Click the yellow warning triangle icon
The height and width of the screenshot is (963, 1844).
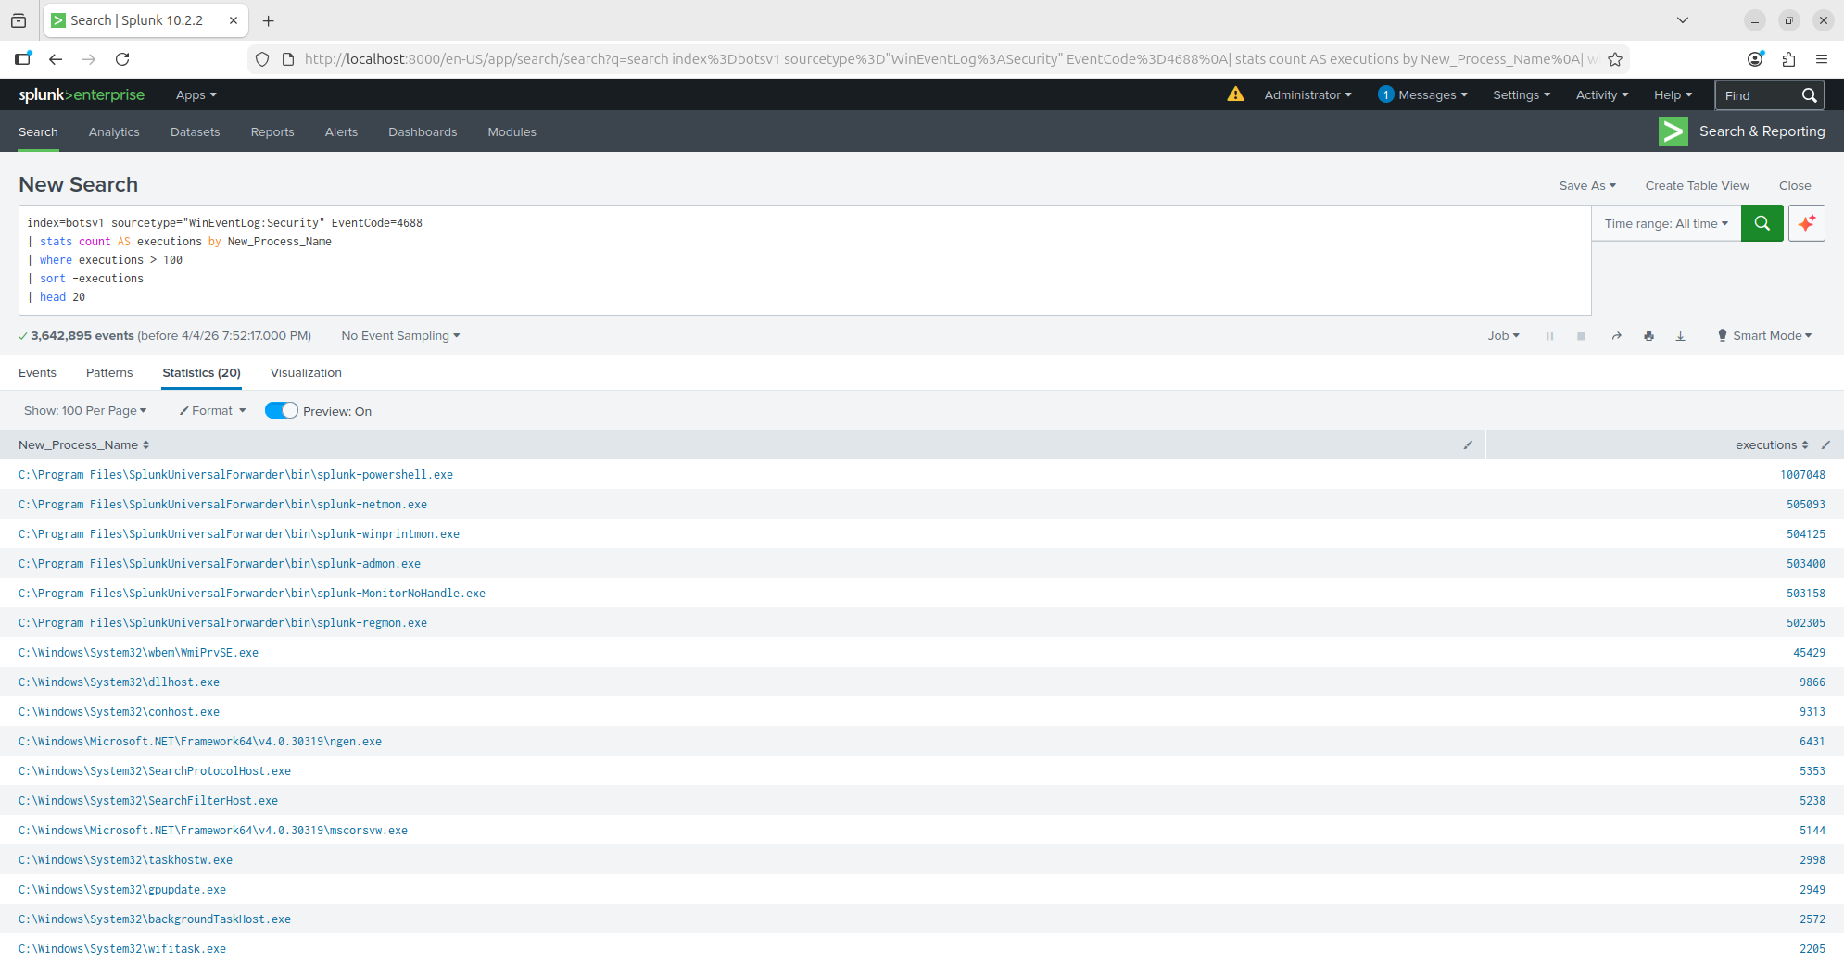[1236, 94]
